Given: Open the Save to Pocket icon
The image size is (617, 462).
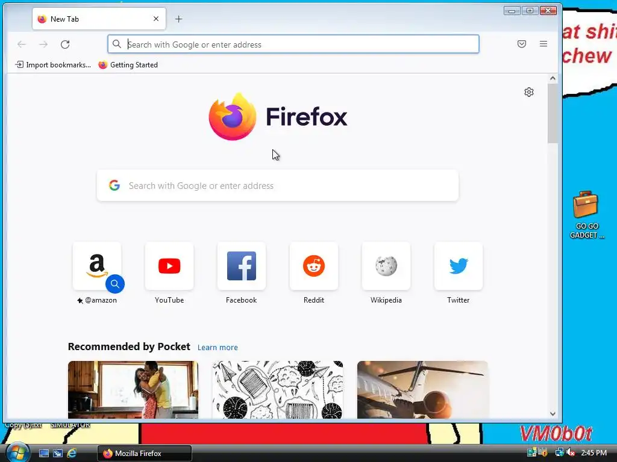Looking at the screenshot, I should 522,44.
